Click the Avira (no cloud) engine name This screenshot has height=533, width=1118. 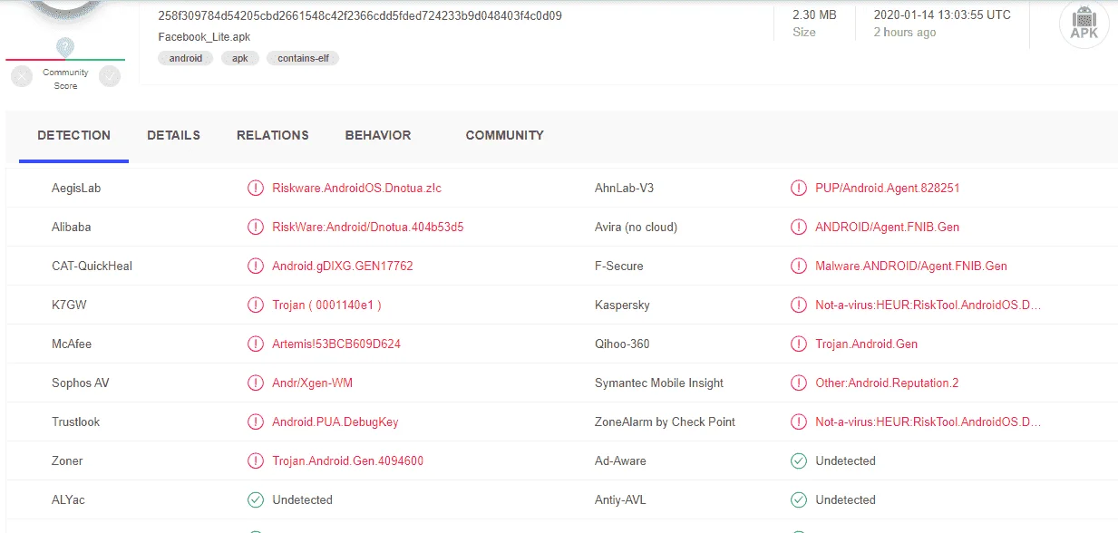636,227
